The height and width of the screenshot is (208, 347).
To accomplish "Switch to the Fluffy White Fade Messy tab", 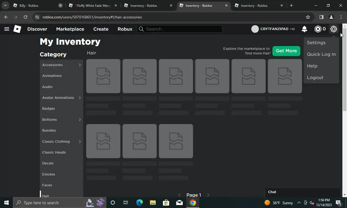I will tap(93, 5).
